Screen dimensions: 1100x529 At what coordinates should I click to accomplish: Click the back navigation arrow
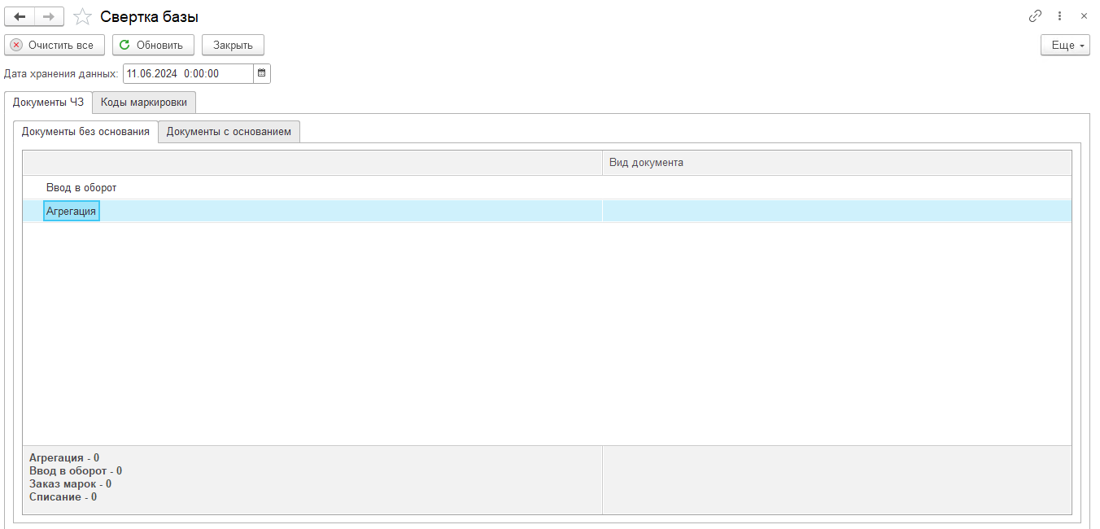pos(20,16)
